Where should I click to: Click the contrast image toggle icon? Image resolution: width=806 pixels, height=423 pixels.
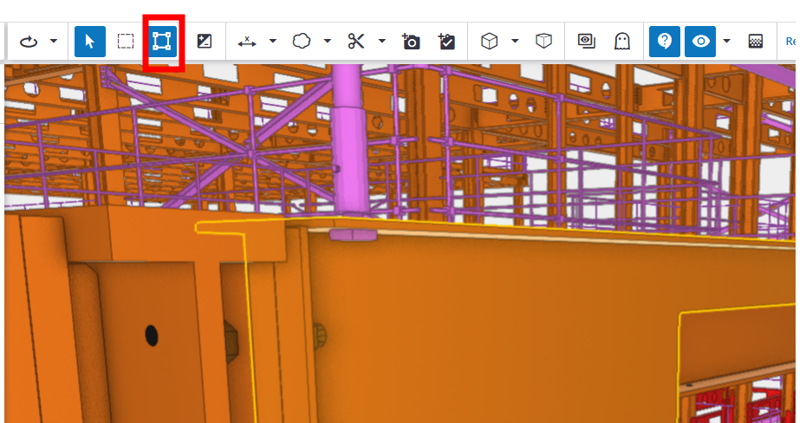pos(205,42)
